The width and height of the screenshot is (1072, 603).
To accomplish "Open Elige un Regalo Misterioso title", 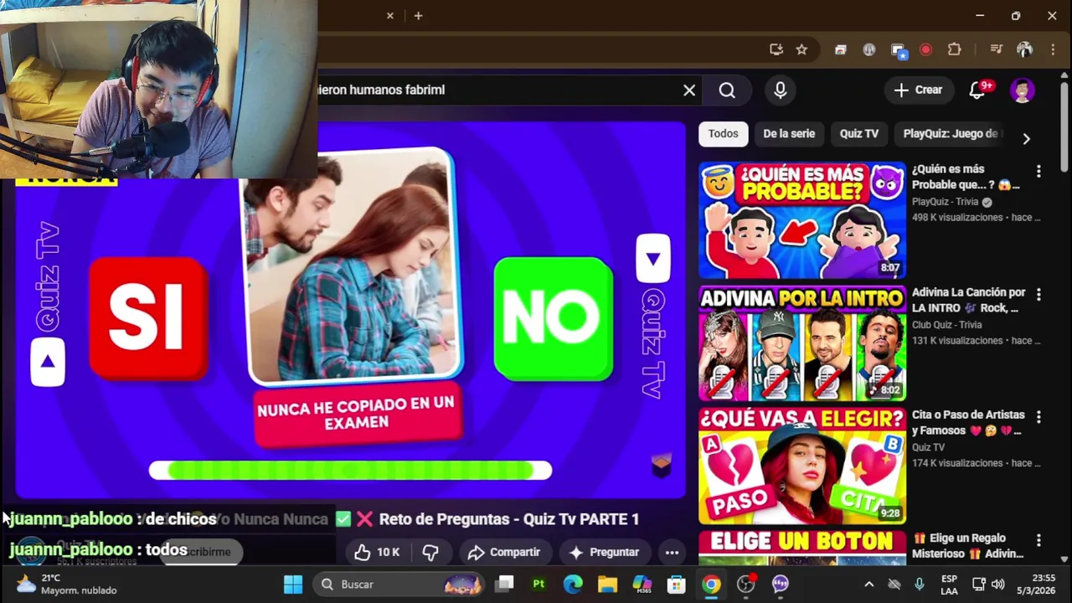I will (968, 546).
